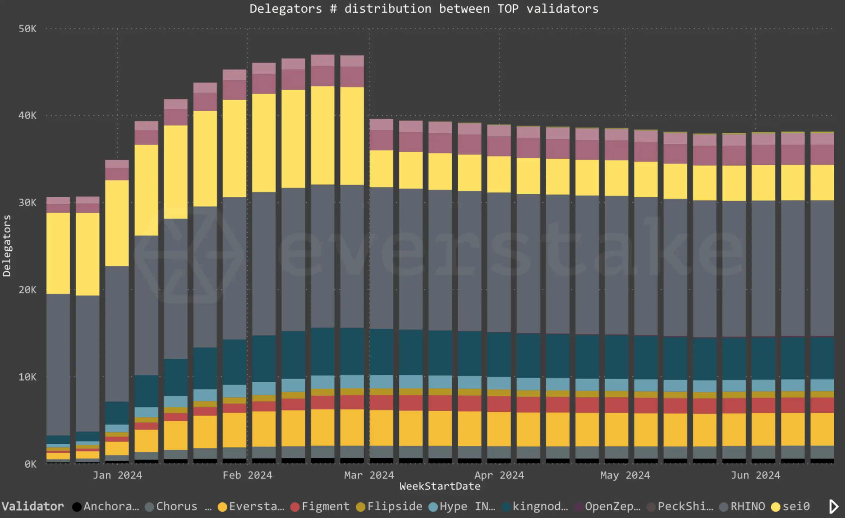Viewport: 845px width, 518px height.
Task: Click the Feb 2024 axis label
Action: [247, 475]
